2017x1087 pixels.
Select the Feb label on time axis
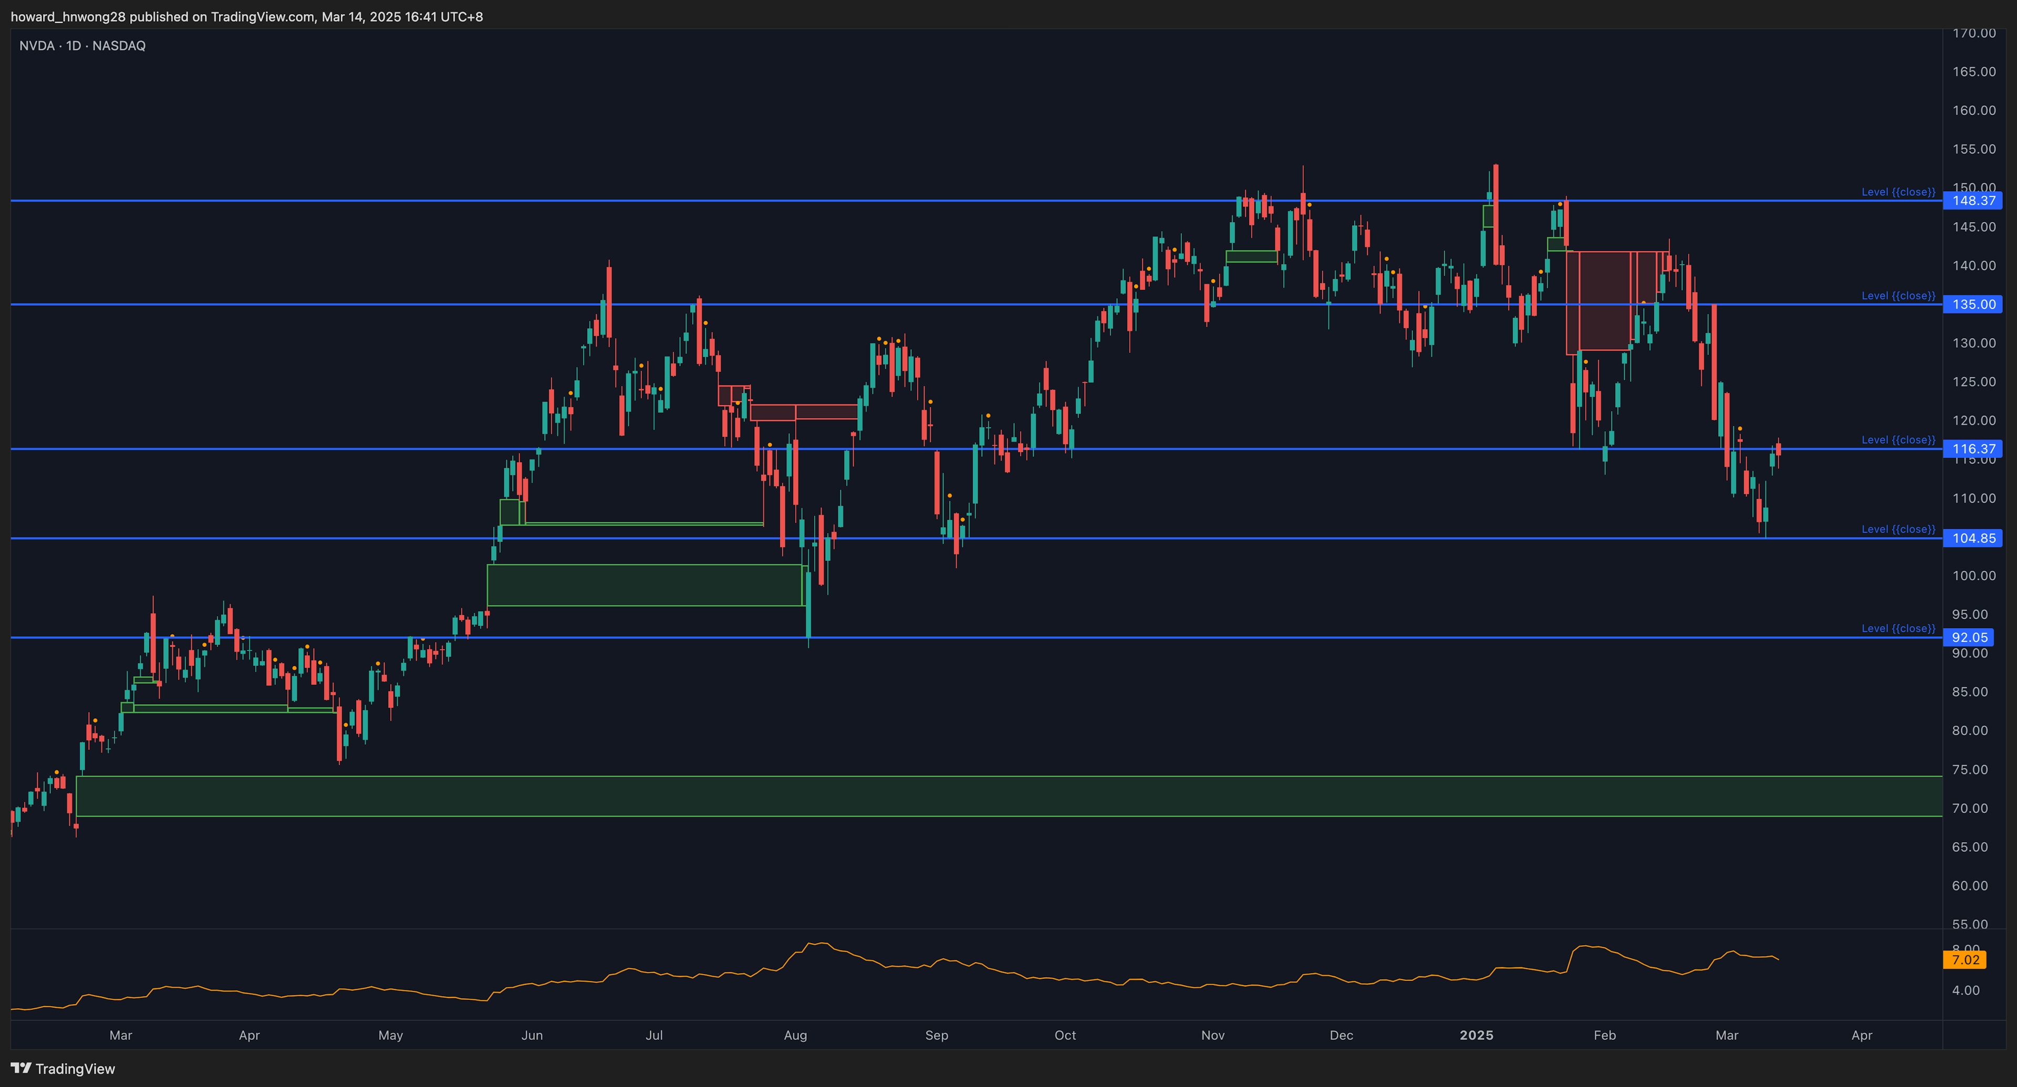tap(1604, 1036)
